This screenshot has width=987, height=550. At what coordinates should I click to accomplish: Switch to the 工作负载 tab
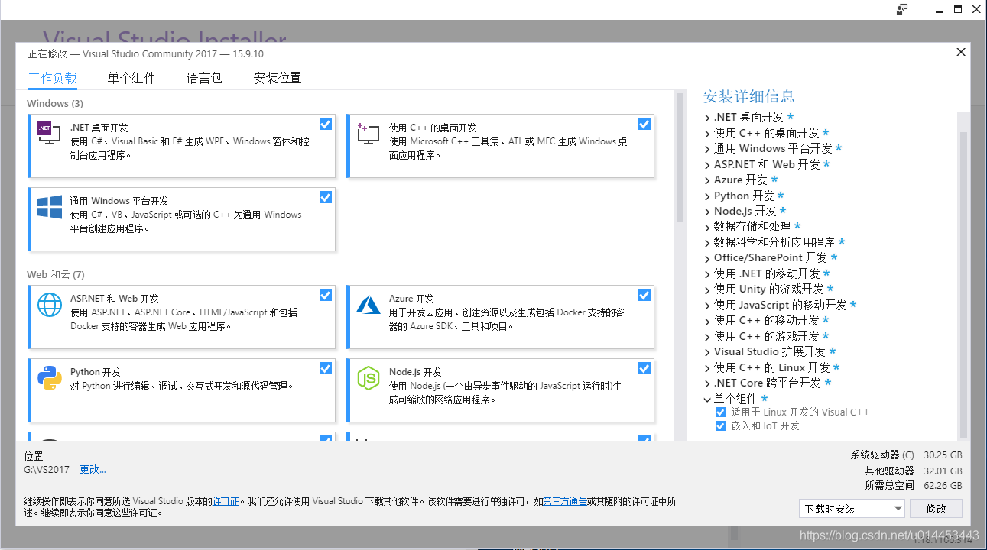click(53, 78)
